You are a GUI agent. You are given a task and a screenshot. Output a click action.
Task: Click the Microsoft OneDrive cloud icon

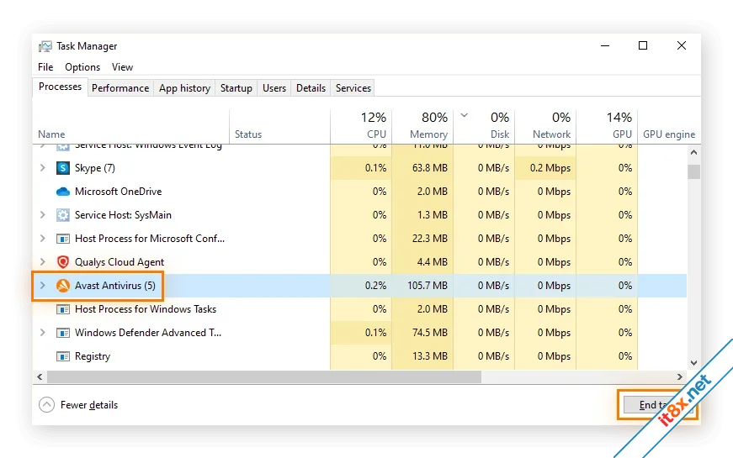pos(62,192)
